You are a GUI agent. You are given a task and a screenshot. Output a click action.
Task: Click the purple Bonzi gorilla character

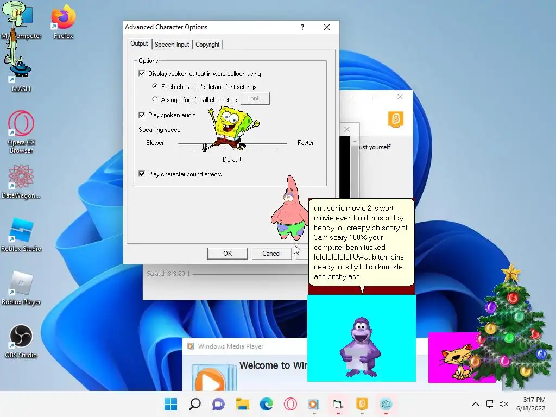[x=361, y=347]
